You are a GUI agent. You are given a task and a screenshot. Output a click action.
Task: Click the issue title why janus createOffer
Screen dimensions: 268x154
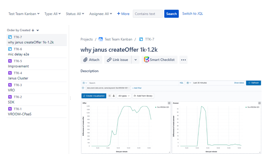pos(119,50)
